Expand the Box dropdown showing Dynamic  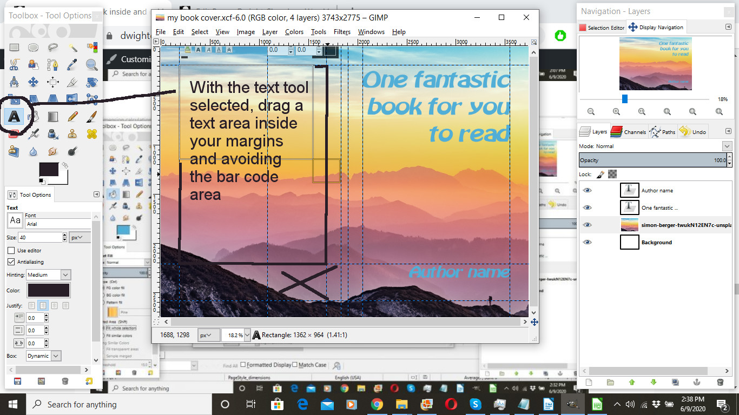(43, 356)
